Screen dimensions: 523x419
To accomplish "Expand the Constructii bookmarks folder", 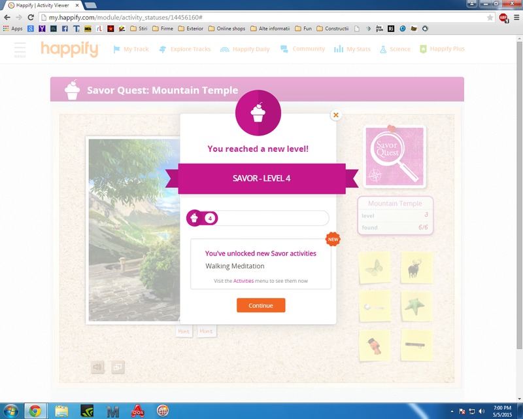I will click(332, 29).
